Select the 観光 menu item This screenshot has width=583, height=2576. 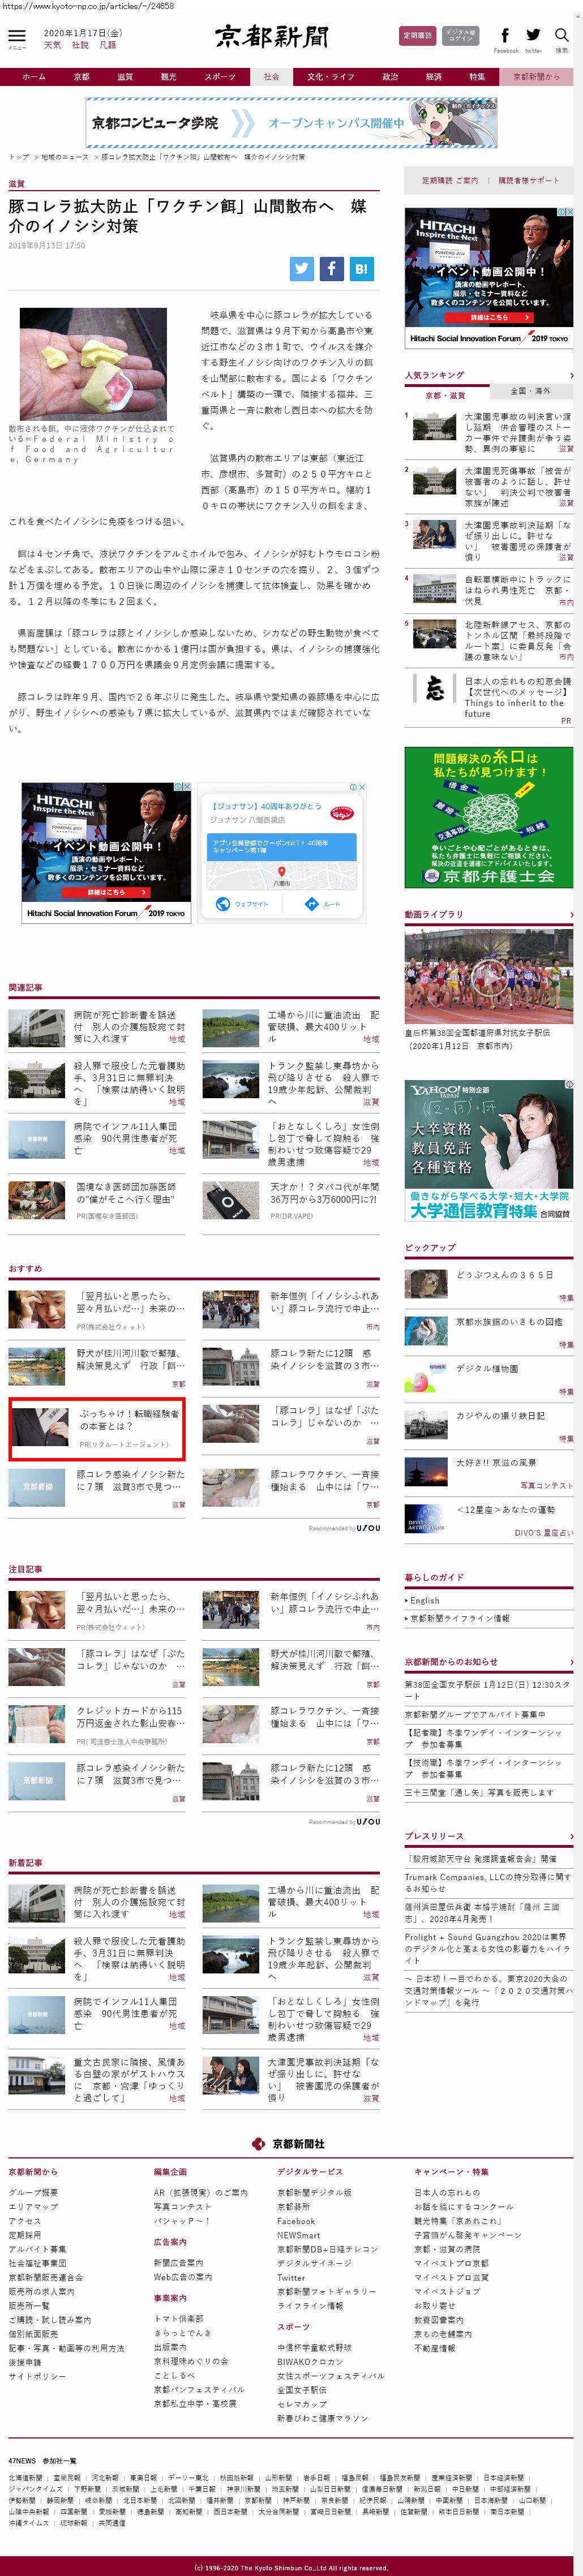tap(168, 76)
